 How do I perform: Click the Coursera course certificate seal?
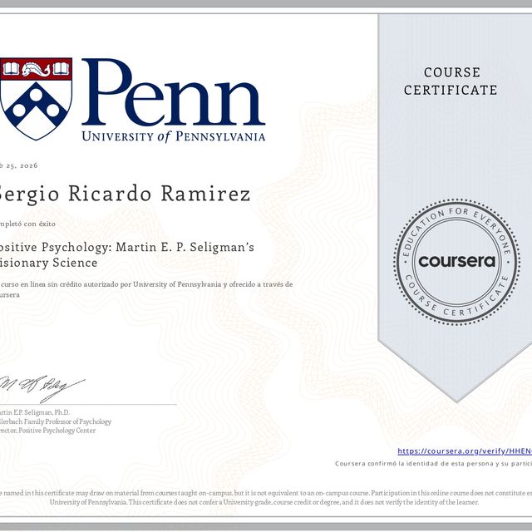[x=456, y=261]
